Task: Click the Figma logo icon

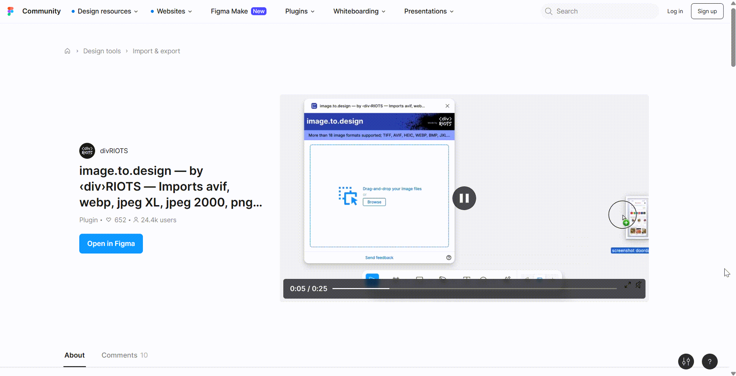Action: [11, 11]
